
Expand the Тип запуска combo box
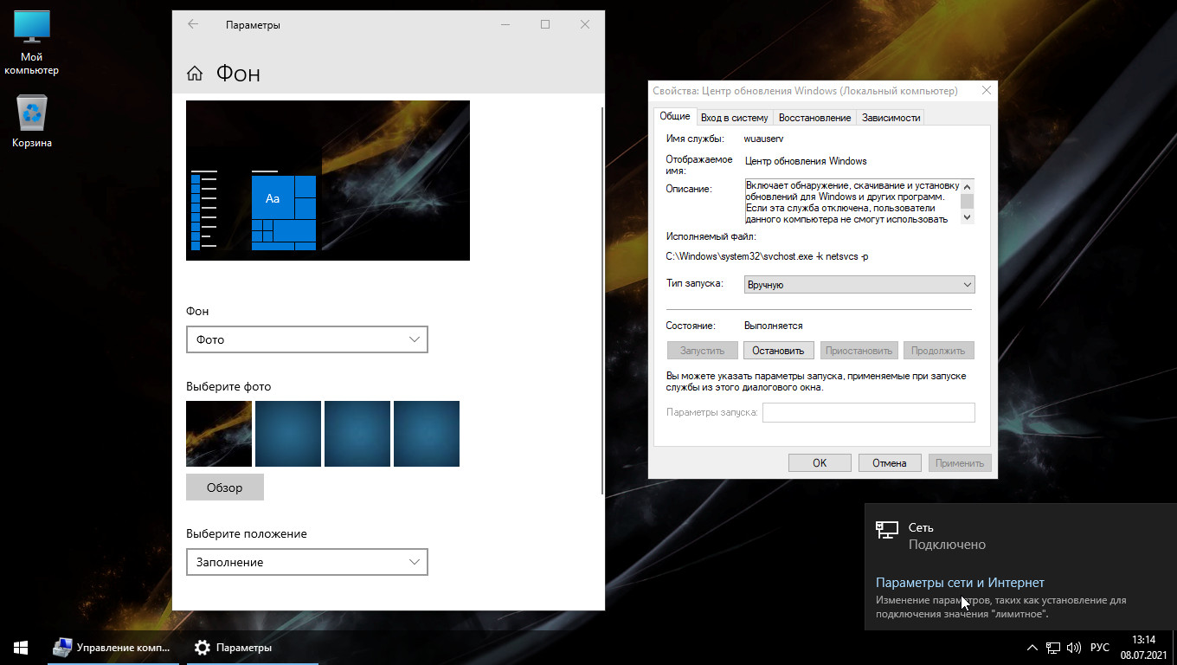(x=859, y=285)
